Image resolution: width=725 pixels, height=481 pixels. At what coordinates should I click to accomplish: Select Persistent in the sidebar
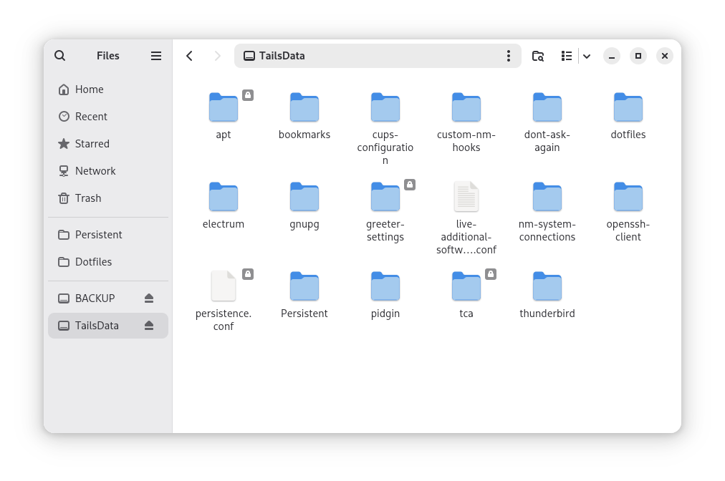pos(97,234)
